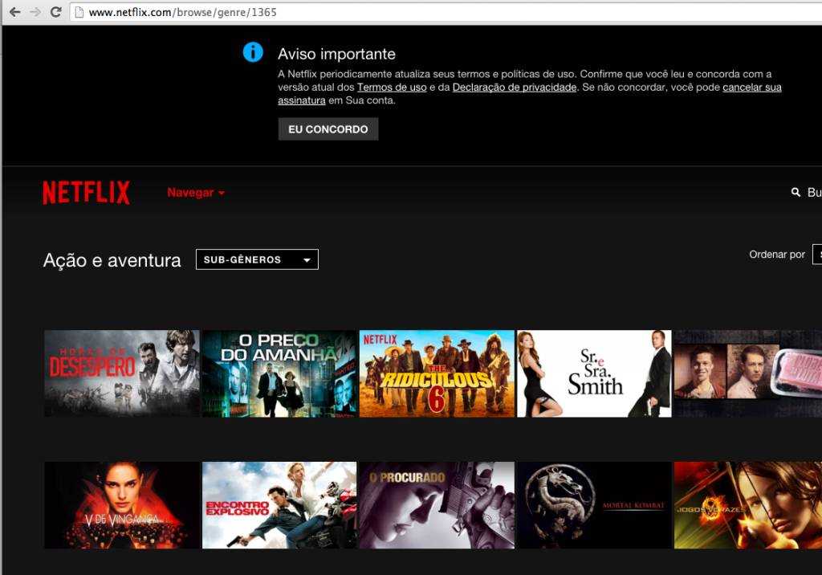Click the browser back arrow
This screenshot has width=822, height=575.
click(x=14, y=12)
